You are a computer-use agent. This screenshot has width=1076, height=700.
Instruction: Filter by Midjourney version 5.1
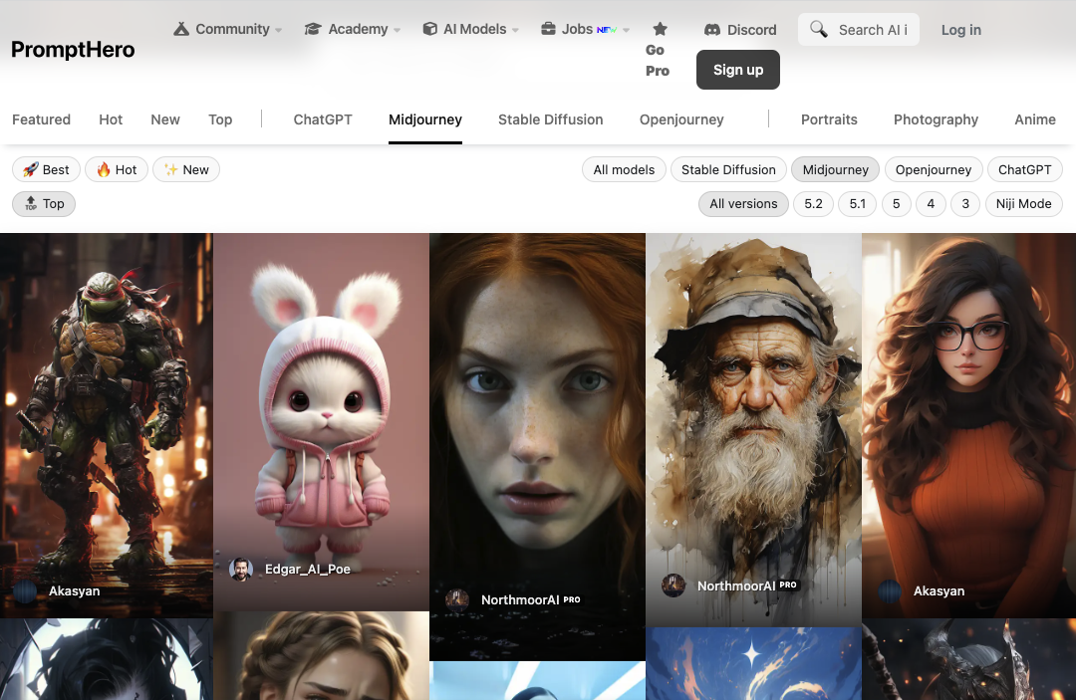click(857, 203)
